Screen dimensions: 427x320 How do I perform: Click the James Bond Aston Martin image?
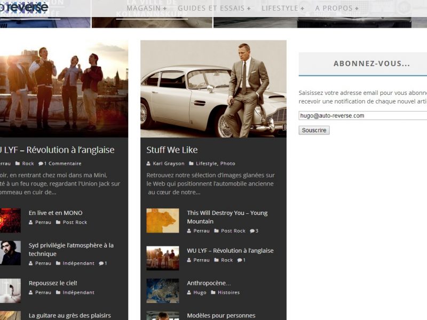click(213, 89)
